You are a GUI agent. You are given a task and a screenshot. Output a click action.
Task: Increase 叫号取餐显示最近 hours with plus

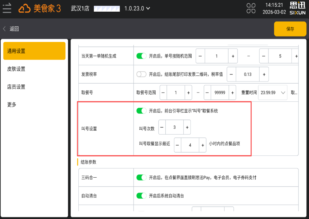[x=203, y=145]
